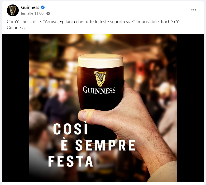Click the GUINNESS wordmark on the pint
The image size is (206, 185).
99,90
